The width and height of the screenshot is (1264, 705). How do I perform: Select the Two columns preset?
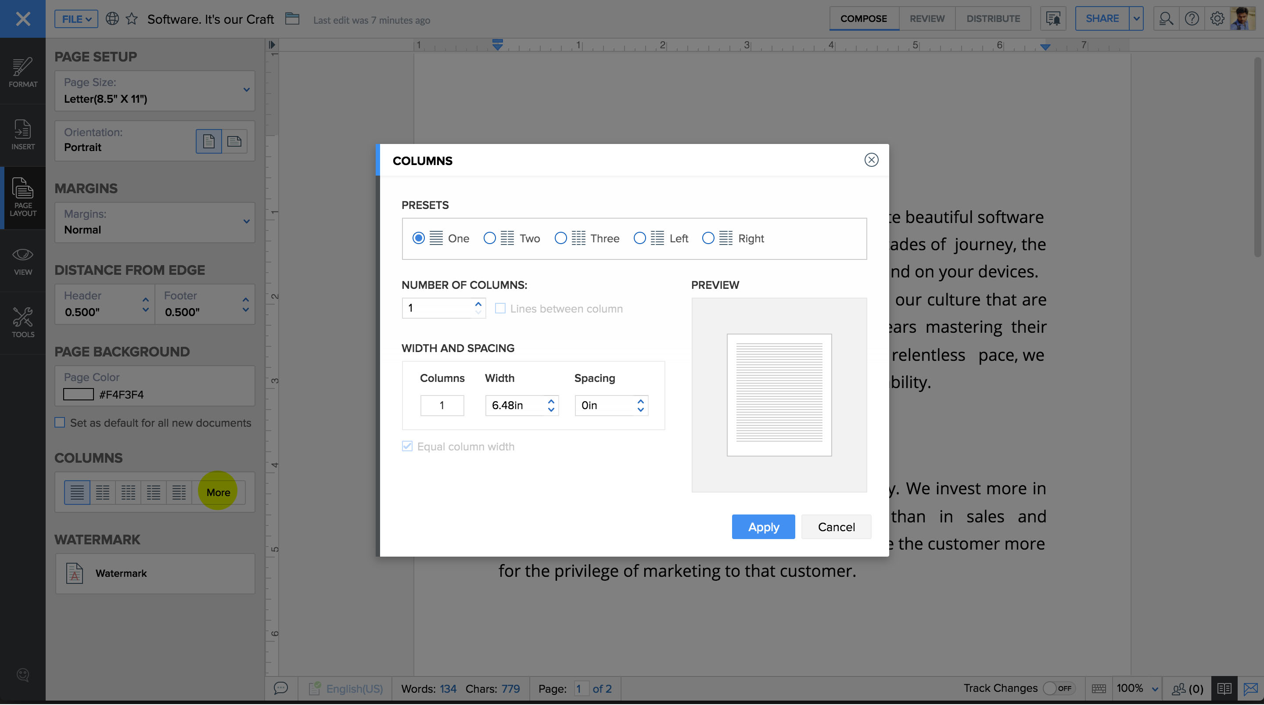pyautogui.click(x=489, y=238)
